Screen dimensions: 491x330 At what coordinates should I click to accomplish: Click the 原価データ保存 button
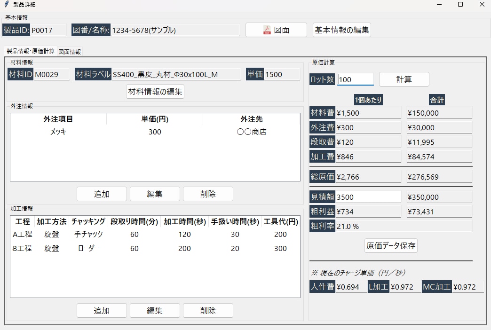point(391,245)
